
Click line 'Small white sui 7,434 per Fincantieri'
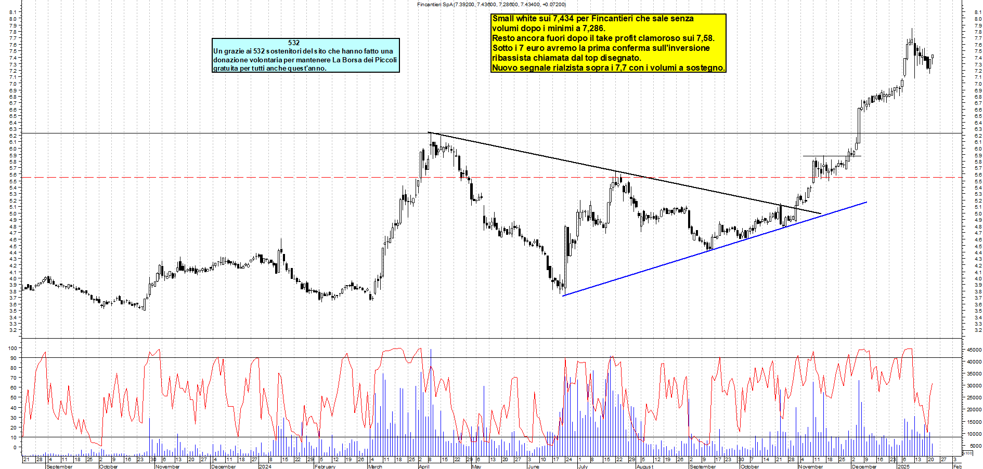tap(593, 19)
